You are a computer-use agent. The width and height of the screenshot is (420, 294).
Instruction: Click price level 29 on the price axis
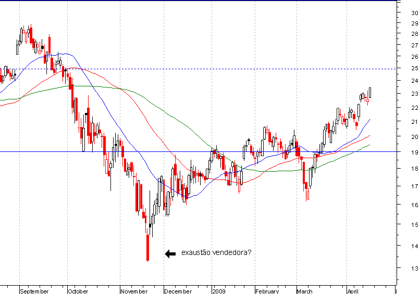(x=415, y=23)
